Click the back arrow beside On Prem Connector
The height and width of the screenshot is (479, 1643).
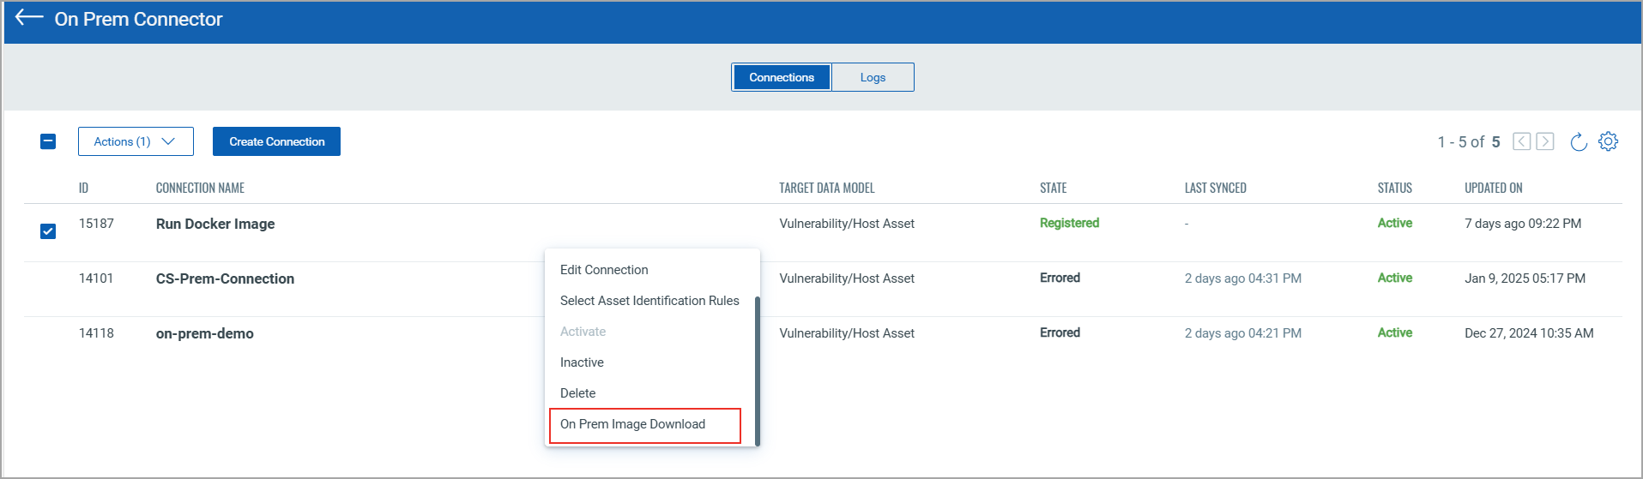click(29, 18)
